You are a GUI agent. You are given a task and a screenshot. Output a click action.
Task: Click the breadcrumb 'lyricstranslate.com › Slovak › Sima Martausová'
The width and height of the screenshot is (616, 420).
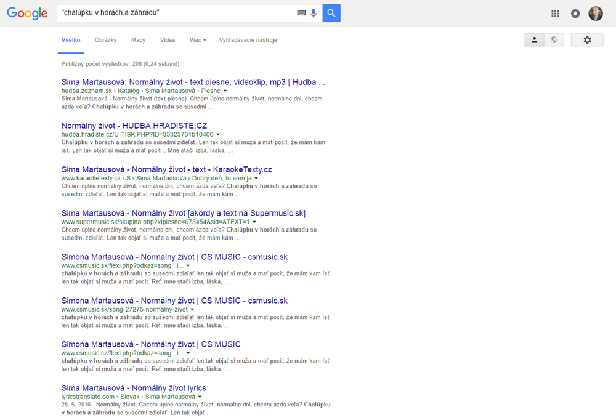128,397
